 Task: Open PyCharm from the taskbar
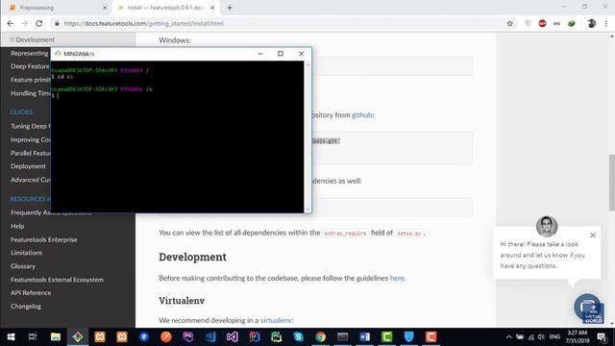277,337
